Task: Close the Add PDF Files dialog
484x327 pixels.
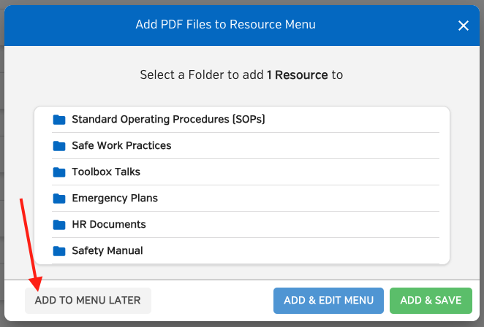Action: [x=464, y=26]
